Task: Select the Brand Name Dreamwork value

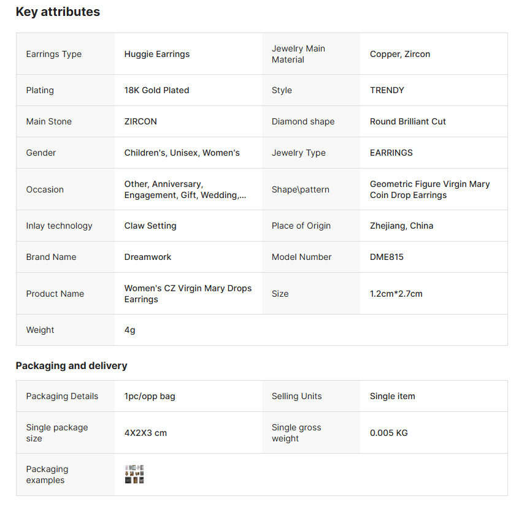Action: (x=148, y=257)
